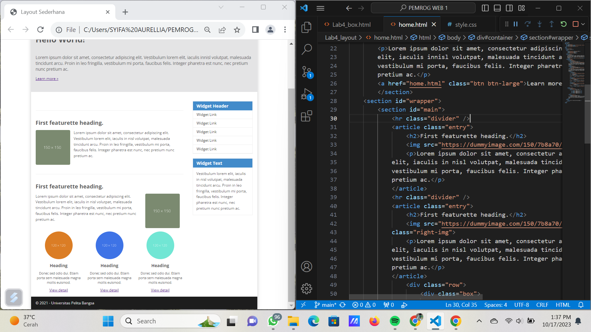Image resolution: width=591 pixels, height=332 pixels.
Task: Click the PEMROG WEB 1 command center bar
Action: pyautogui.click(x=423, y=8)
